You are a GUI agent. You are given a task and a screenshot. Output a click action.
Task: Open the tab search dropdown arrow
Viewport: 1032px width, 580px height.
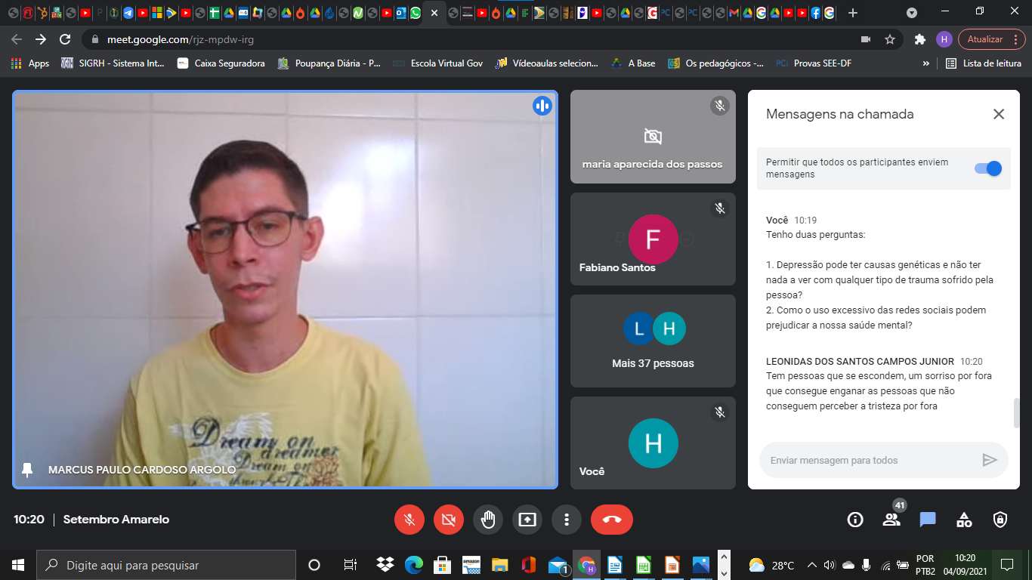(912, 13)
